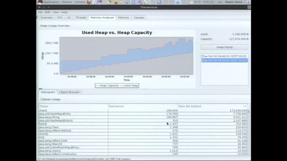Switch to the Classes tab
287x161 pixels.
[x=139, y=17]
